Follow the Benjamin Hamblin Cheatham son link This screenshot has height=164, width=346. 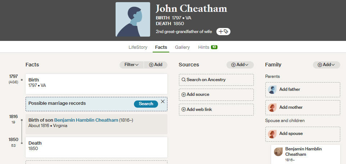86,120
